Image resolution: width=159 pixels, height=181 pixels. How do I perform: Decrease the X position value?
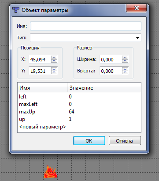tap(54, 61)
